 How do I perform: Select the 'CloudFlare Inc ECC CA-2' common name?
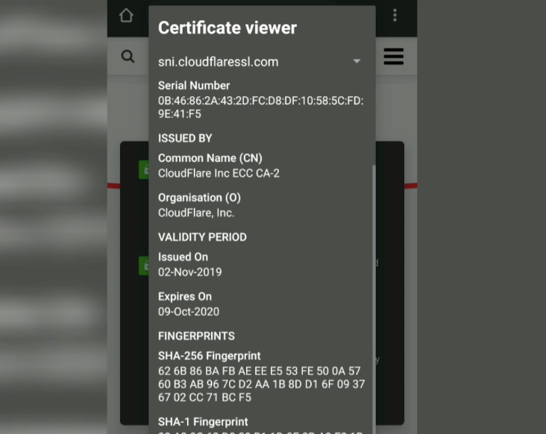(x=219, y=173)
